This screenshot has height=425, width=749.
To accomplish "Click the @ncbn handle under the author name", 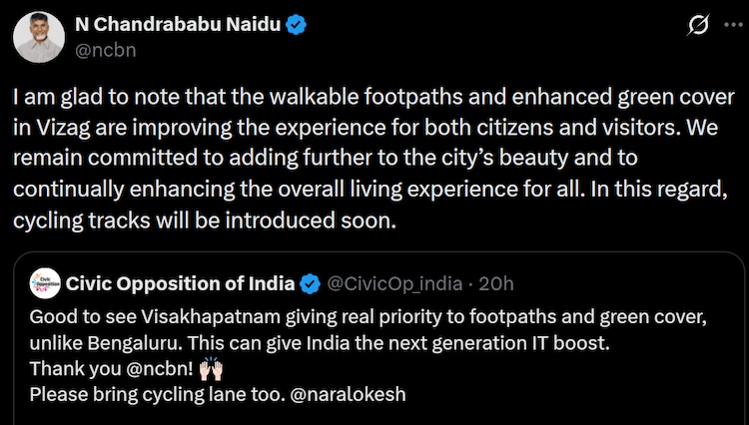I will click(106, 49).
